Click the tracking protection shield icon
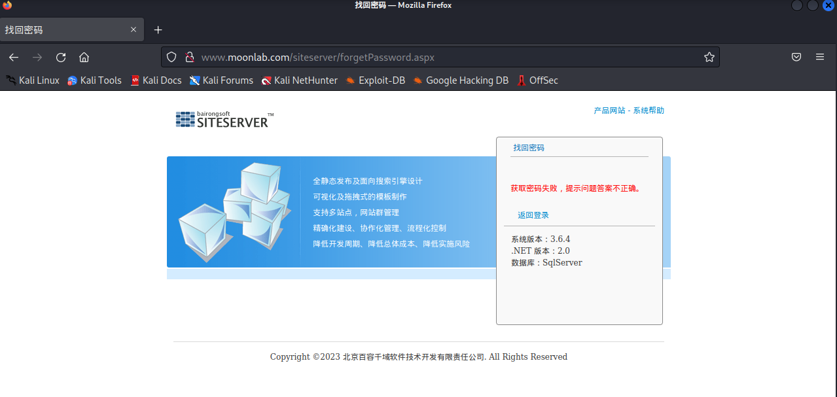Viewport: 837px width, 397px height. [x=171, y=57]
